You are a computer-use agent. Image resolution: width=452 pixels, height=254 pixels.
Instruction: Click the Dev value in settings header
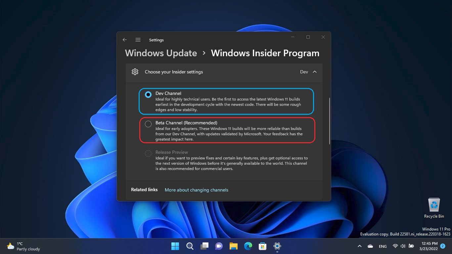pyautogui.click(x=304, y=72)
